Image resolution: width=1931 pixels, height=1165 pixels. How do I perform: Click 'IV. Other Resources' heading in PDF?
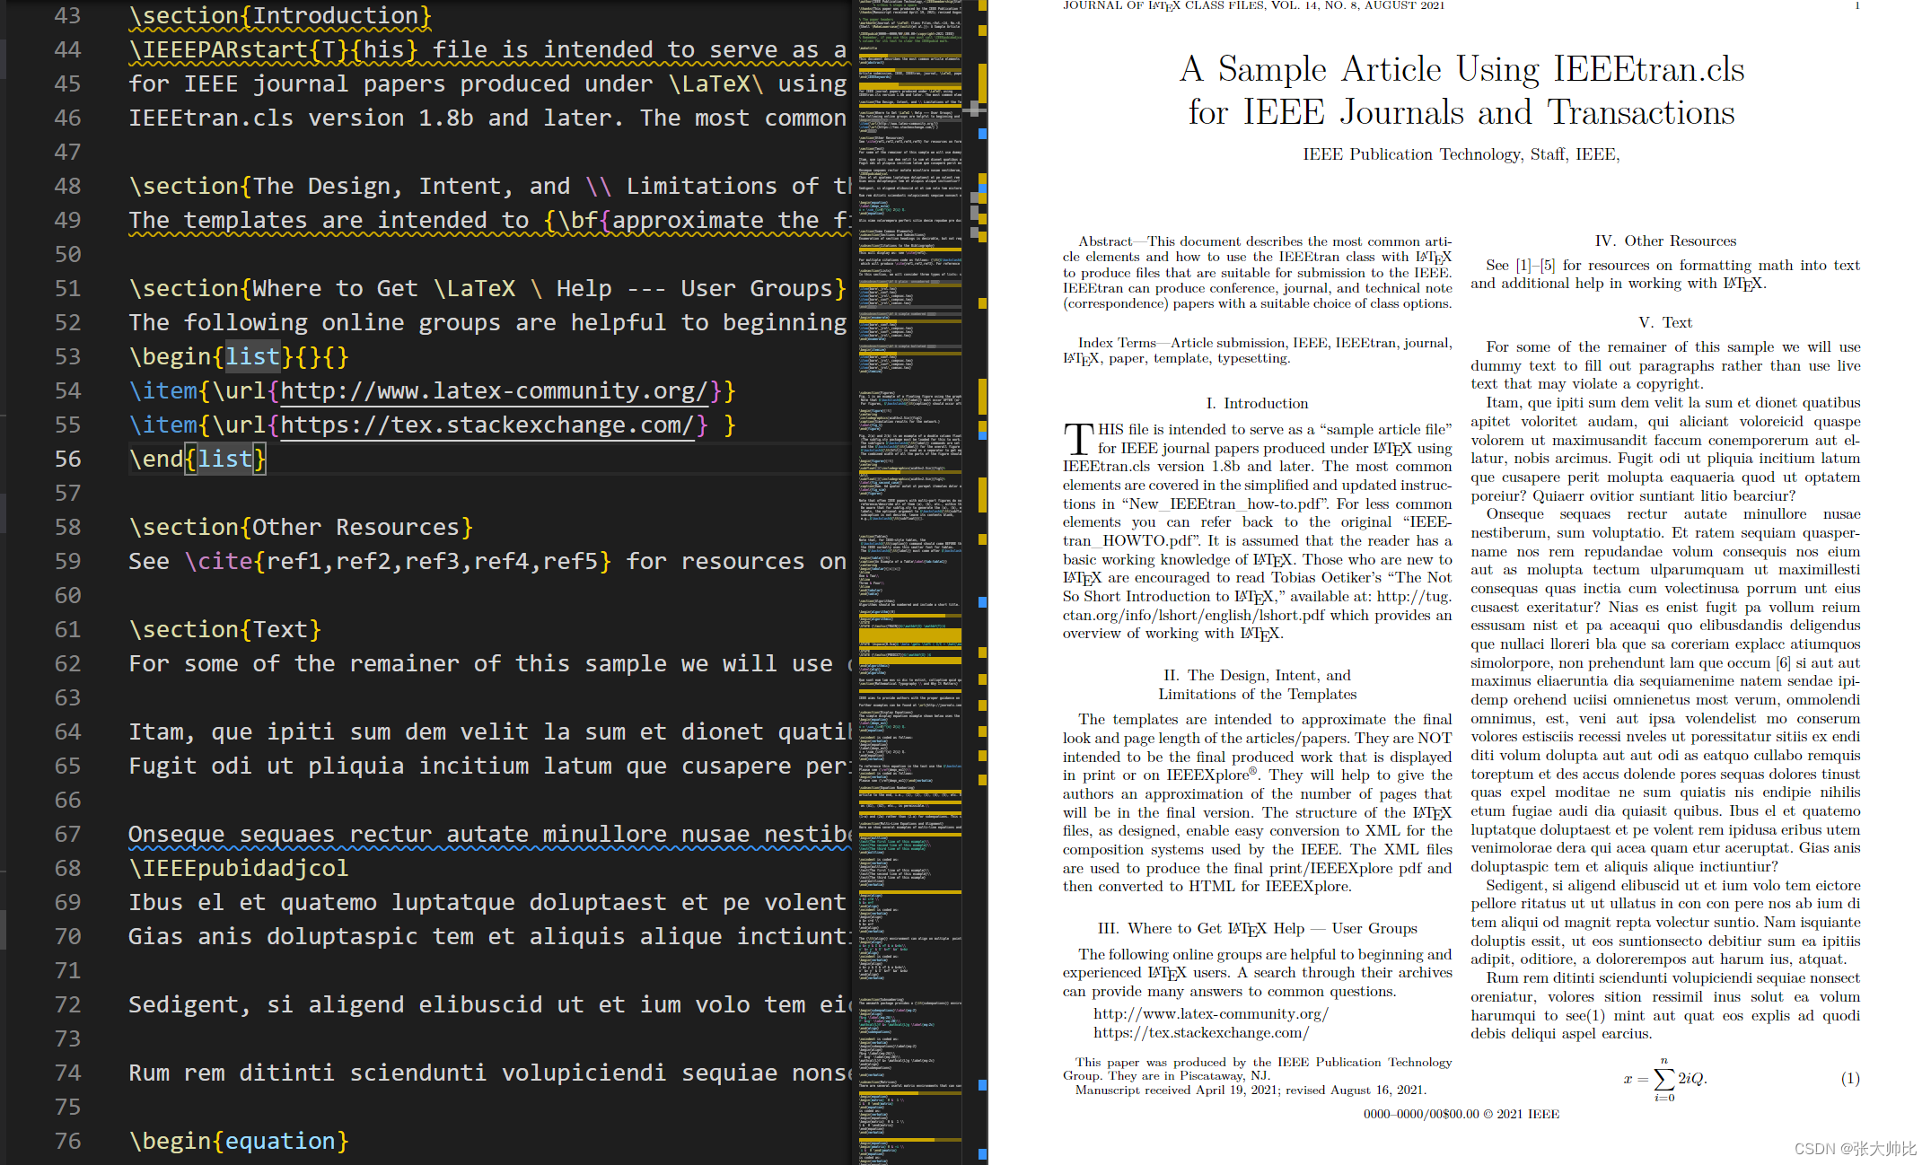(x=1665, y=241)
